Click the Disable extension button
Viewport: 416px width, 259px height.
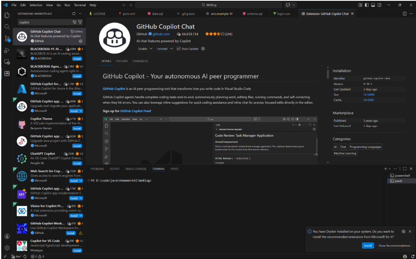point(142,49)
